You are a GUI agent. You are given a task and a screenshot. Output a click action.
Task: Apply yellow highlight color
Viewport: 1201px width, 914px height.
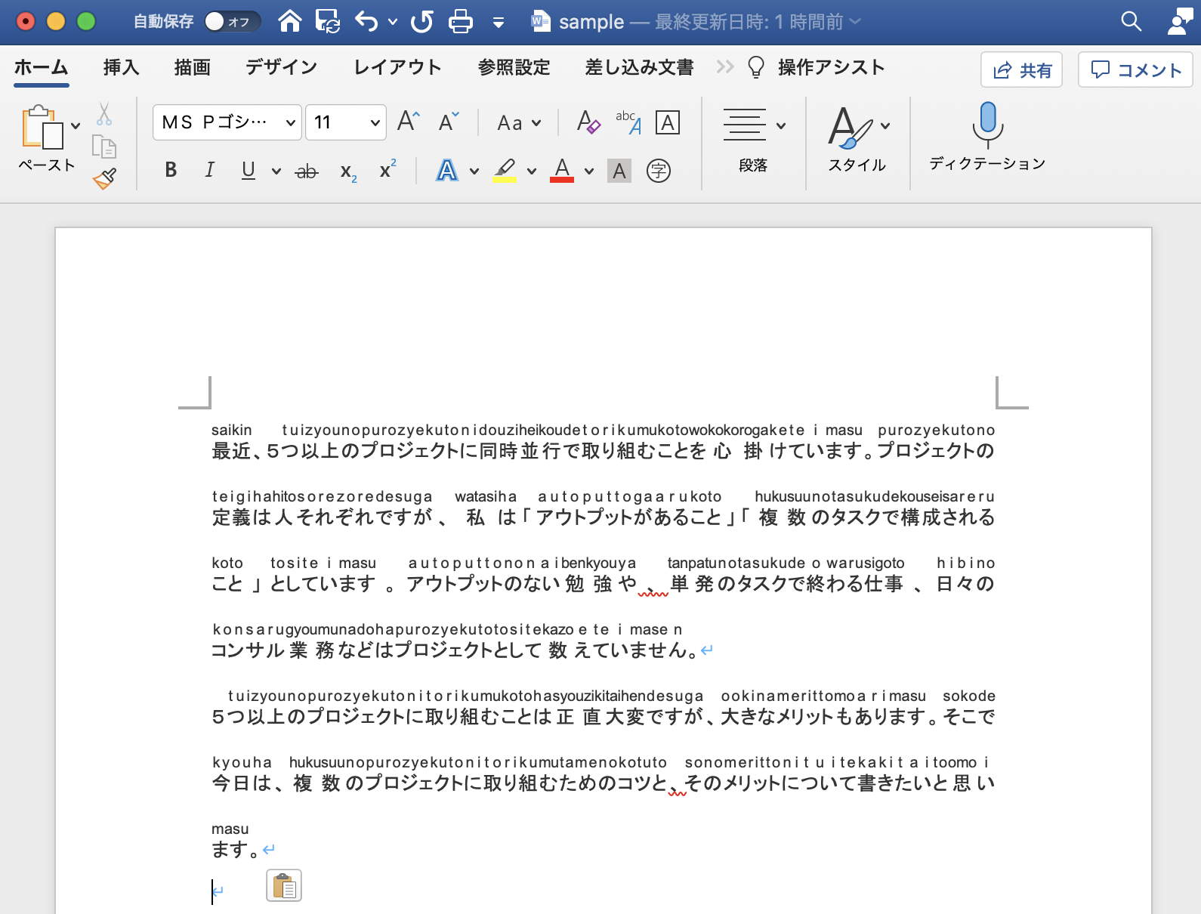[505, 171]
